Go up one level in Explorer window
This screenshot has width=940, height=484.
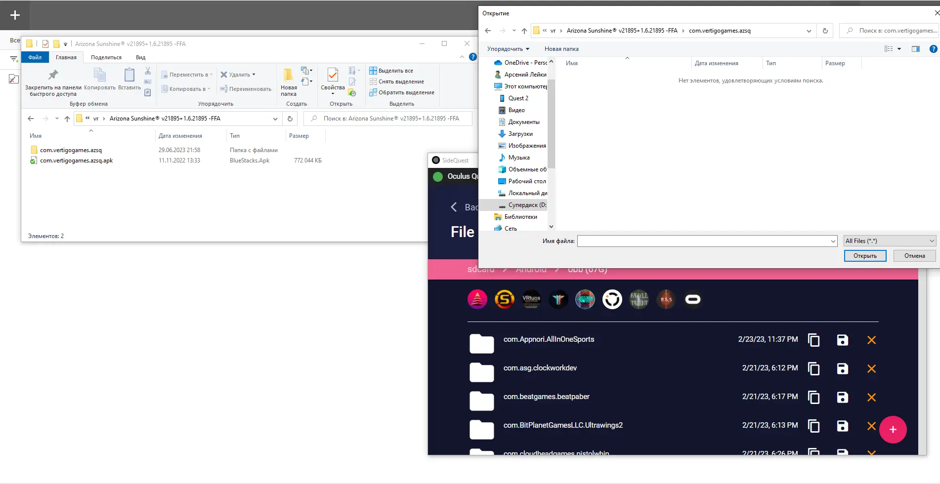coord(67,119)
